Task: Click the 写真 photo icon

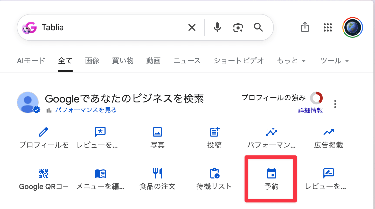Action: tap(157, 132)
